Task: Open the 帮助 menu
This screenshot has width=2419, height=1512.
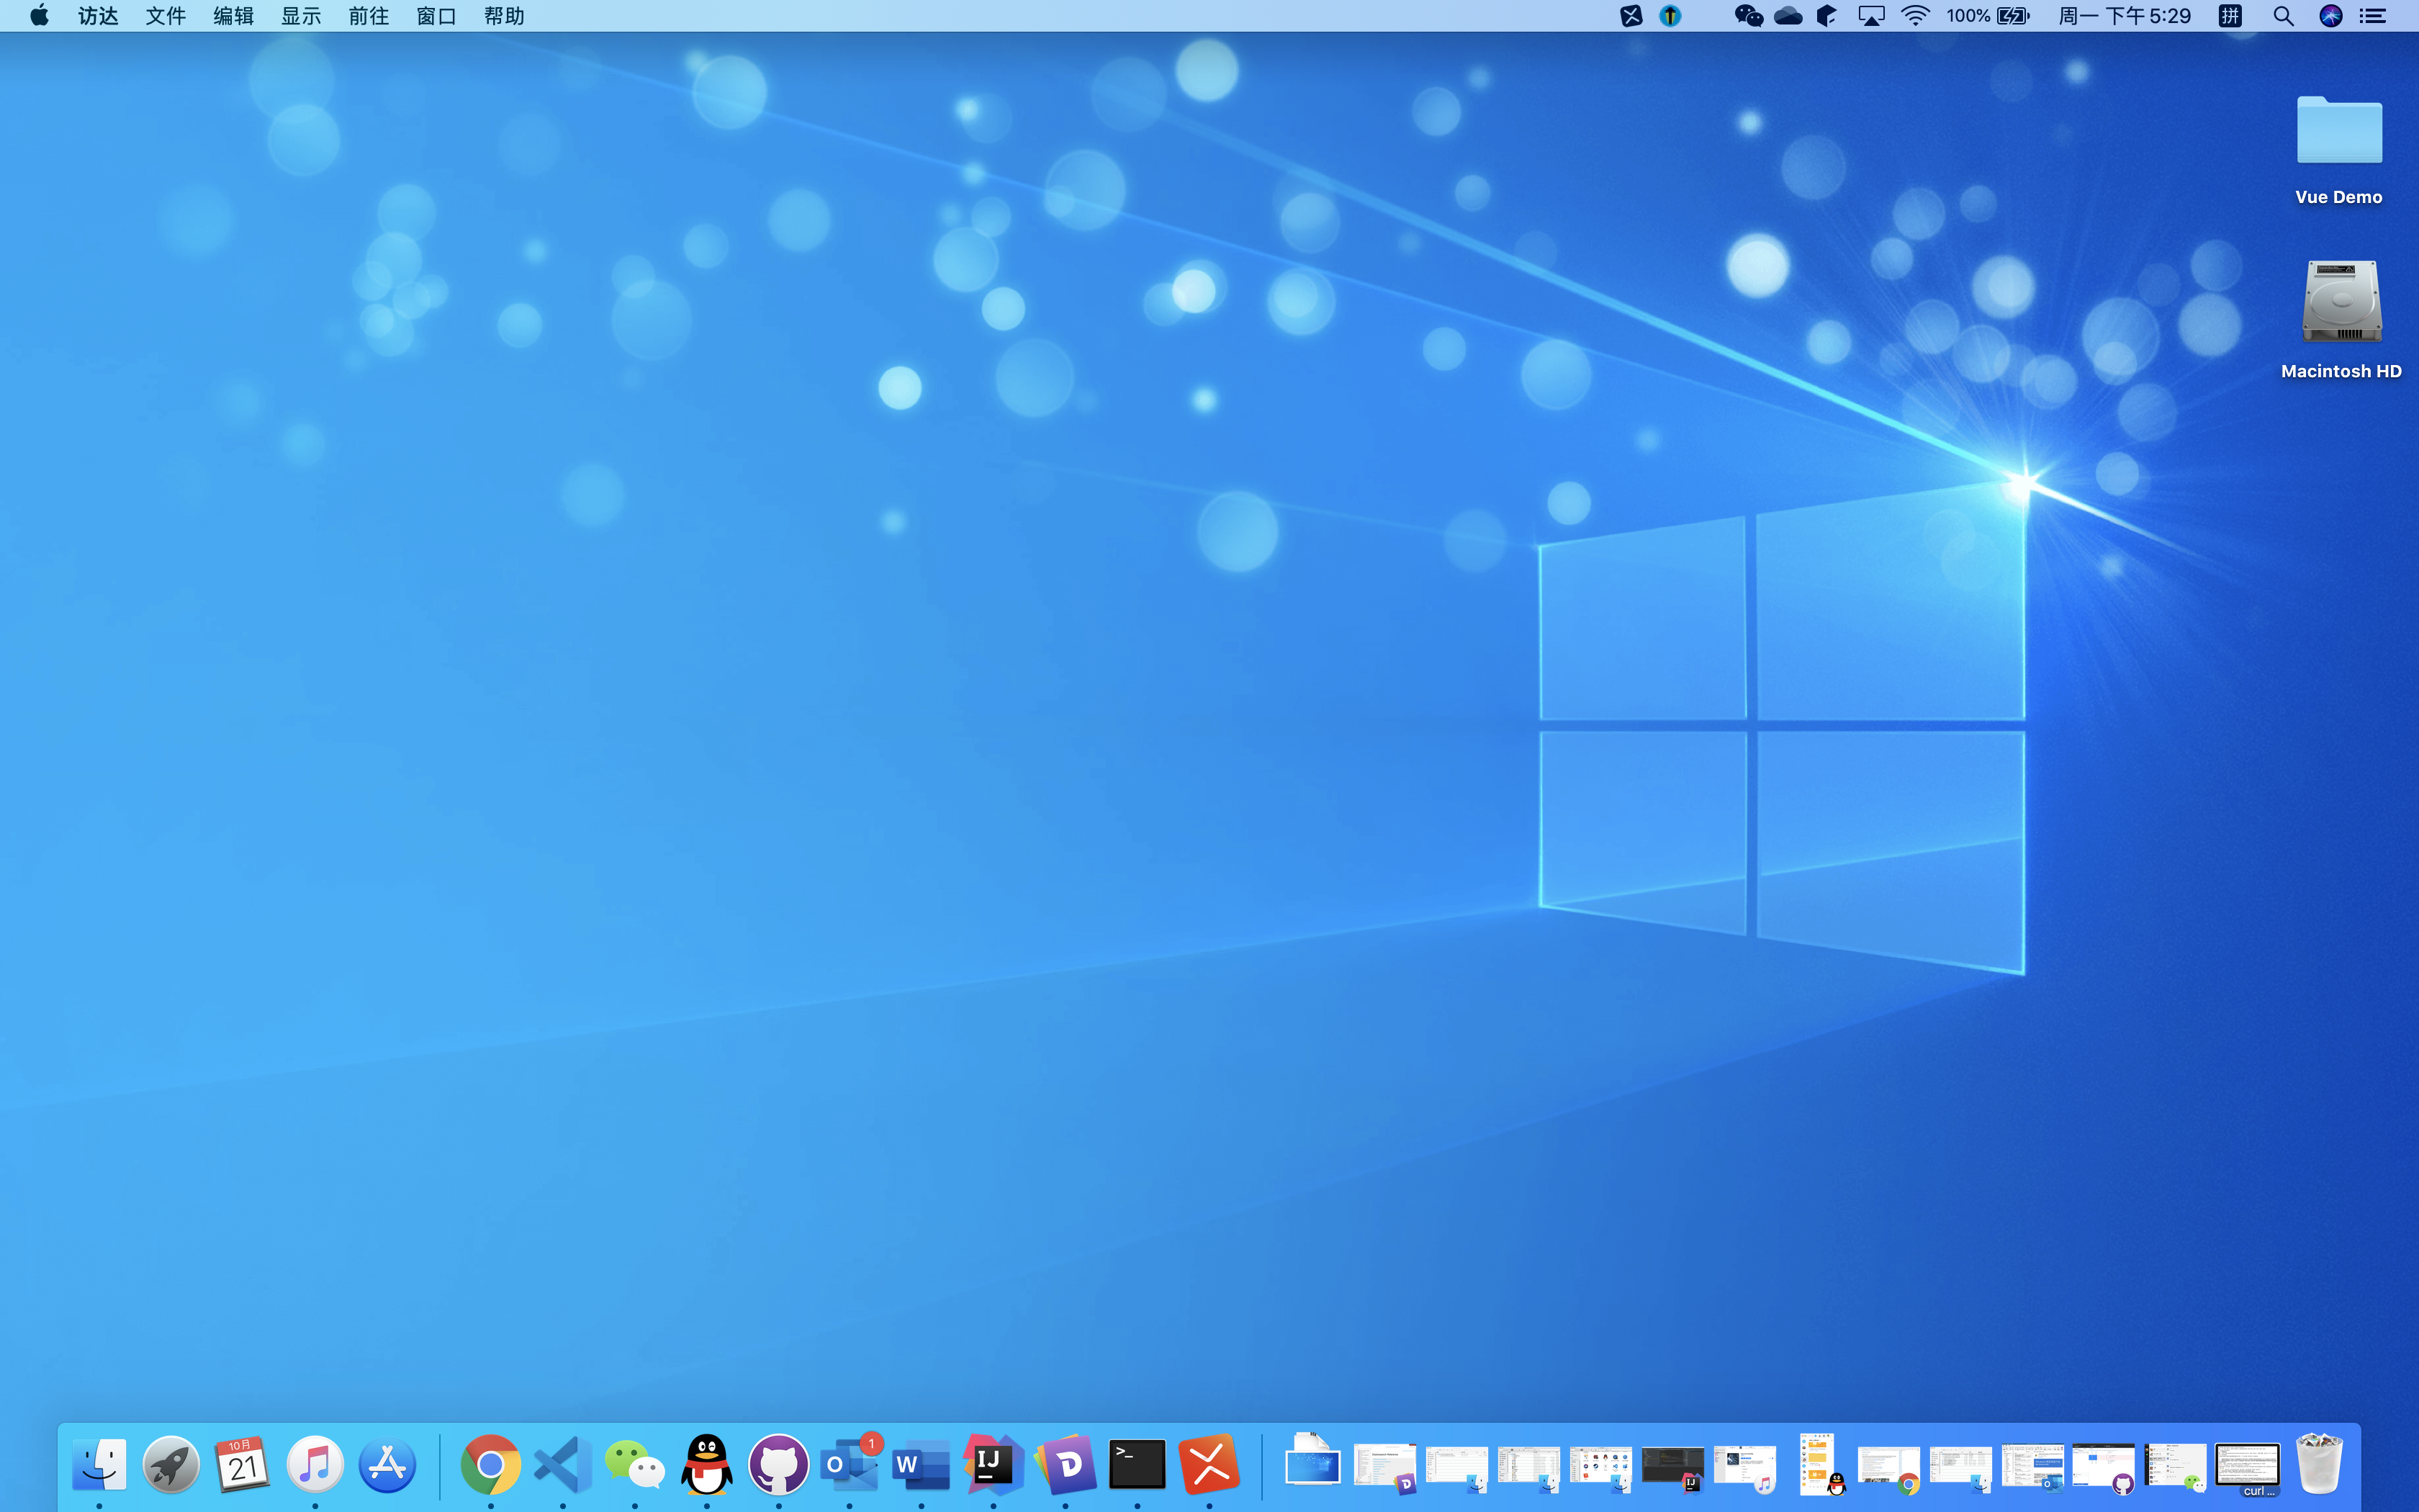Action: (505, 16)
